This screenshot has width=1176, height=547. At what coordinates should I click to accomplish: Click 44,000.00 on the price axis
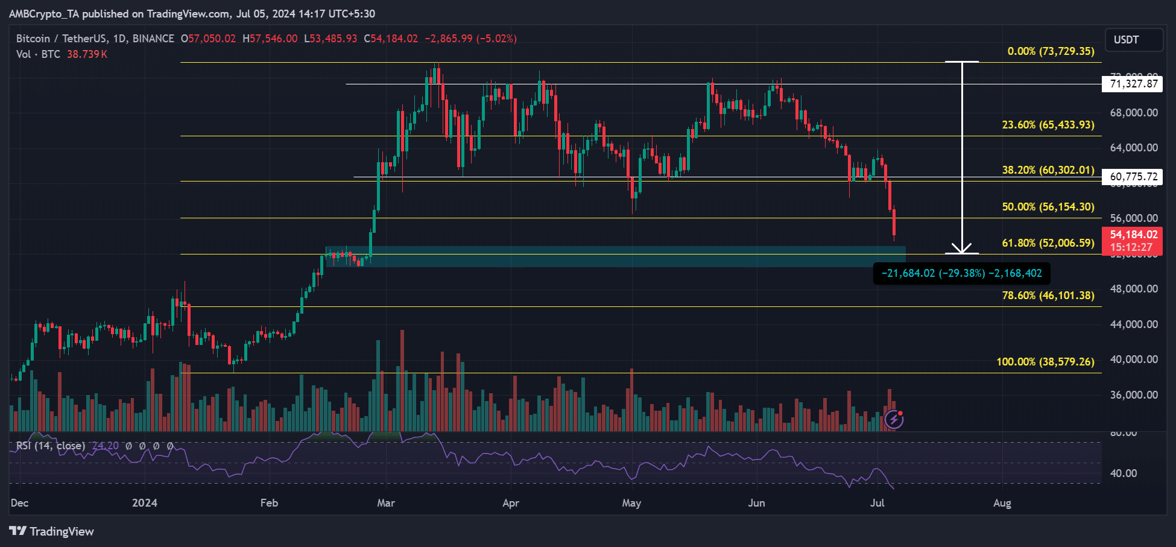click(x=1134, y=324)
